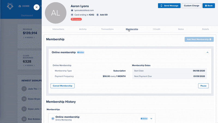Click the email envelope icon
Viewport: 218px width, 123px height.
coord(72,10)
